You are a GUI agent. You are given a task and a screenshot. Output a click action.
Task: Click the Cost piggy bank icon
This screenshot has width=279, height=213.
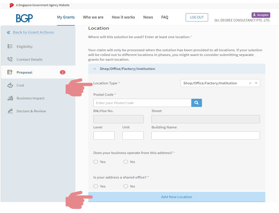pos(10,85)
